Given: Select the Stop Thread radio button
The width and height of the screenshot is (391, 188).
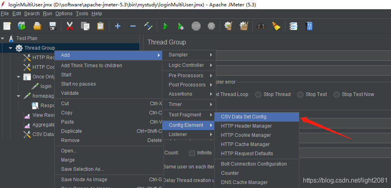Looking at the screenshot, I should [258, 94].
